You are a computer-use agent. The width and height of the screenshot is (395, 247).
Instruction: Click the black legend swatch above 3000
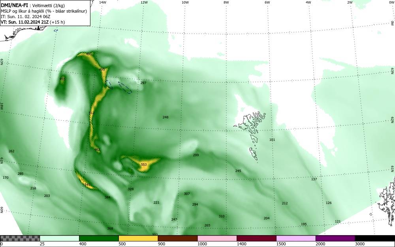(375, 238)
